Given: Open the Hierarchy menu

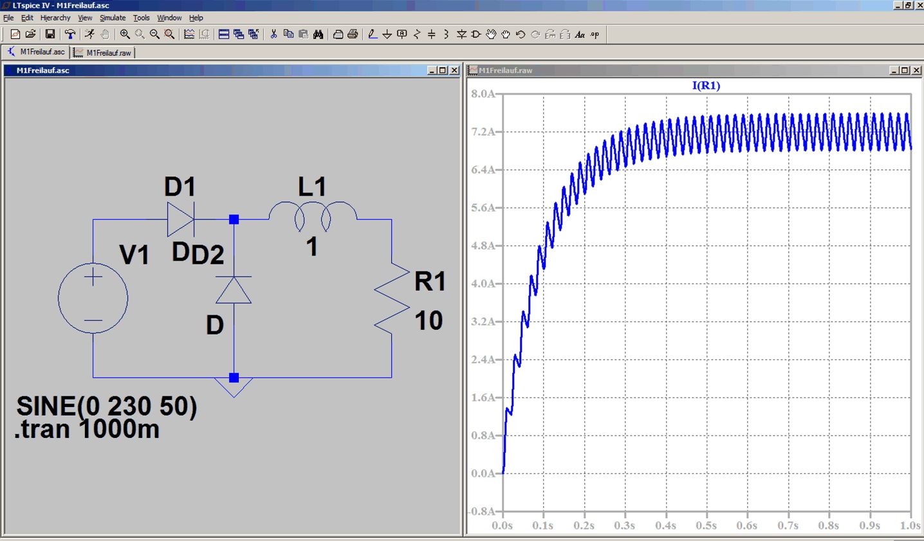Looking at the screenshot, I should (x=55, y=18).
